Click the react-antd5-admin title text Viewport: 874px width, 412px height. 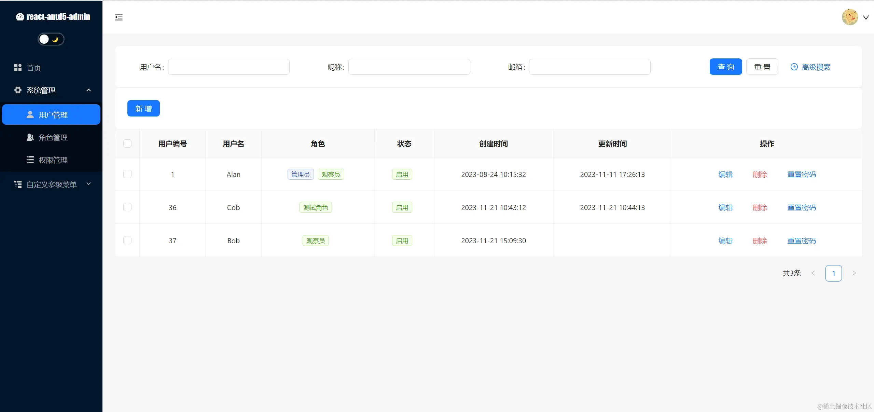pyautogui.click(x=58, y=17)
